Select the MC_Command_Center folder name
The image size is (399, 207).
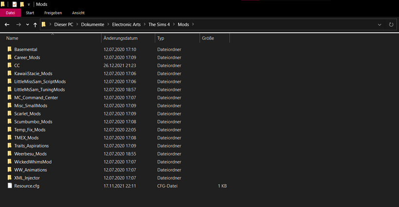[x=36, y=97]
